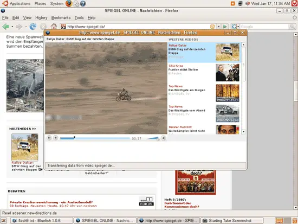Click the Forward arrow in Firefox toolbar

pyautogui.click(x=19, y=27)
